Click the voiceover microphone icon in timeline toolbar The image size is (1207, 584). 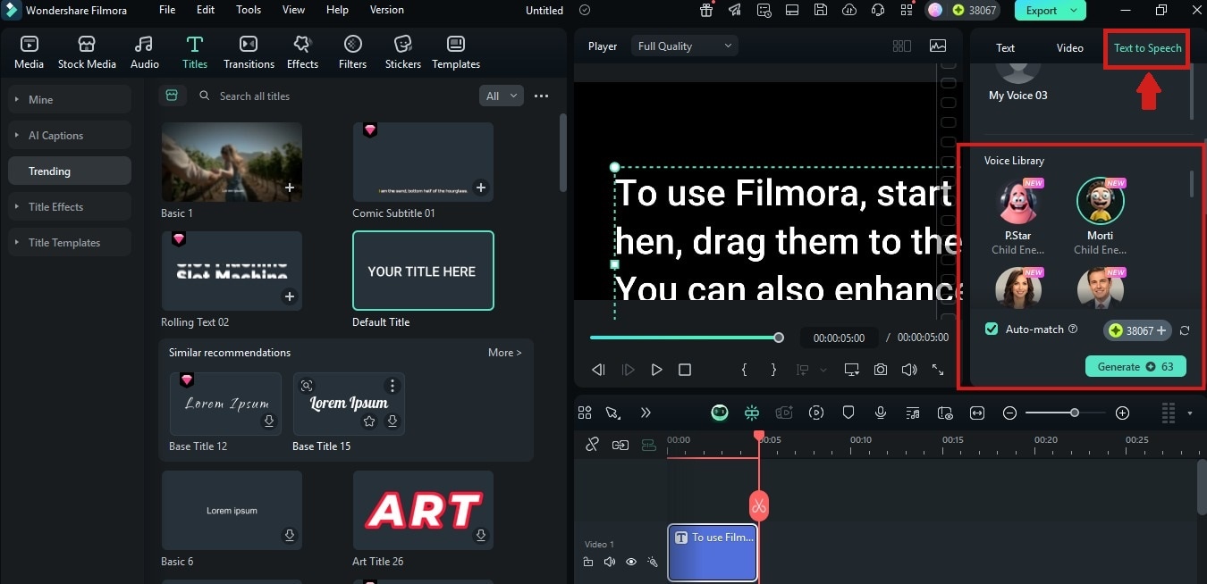881,413
